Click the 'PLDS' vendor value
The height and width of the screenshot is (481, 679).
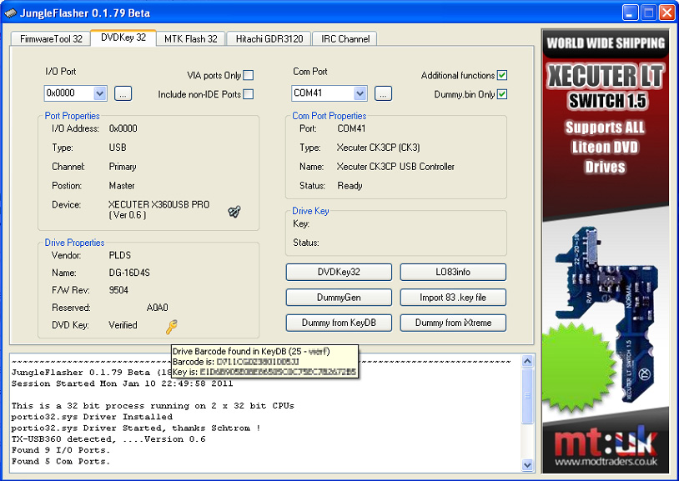119,255
